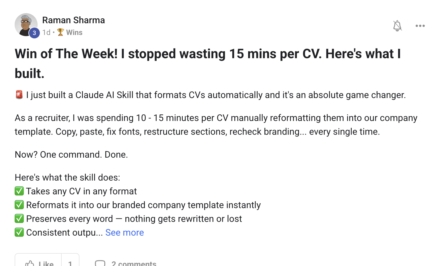Open the Win of The Week post title
This screenshot has width=436, height=266.
[x=208, y=63]
